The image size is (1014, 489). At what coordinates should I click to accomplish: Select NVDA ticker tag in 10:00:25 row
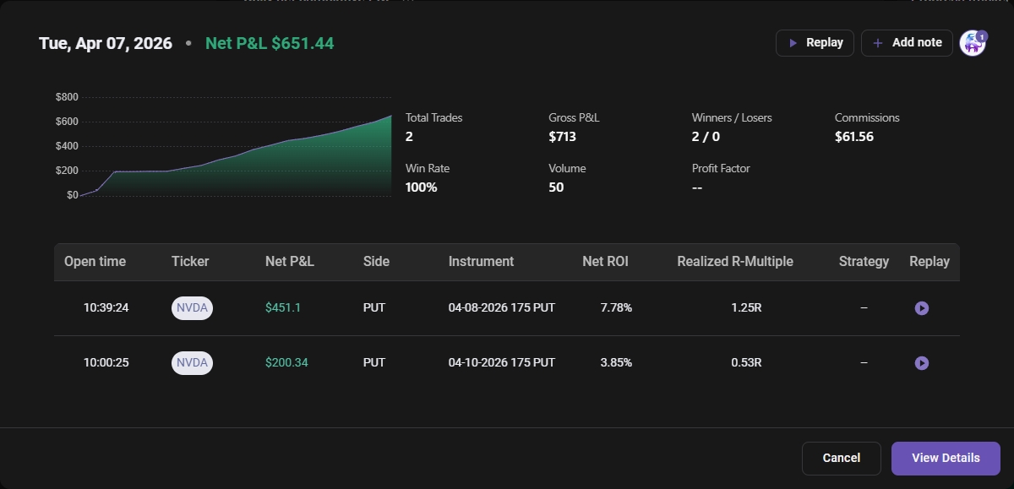[x=192, y=363]
